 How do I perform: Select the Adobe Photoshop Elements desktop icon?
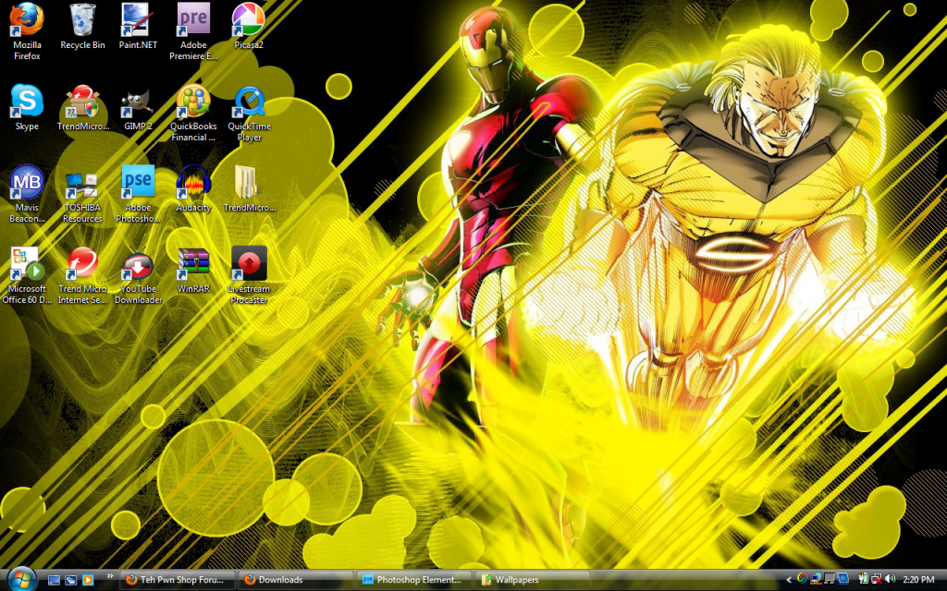pos(138,194)
